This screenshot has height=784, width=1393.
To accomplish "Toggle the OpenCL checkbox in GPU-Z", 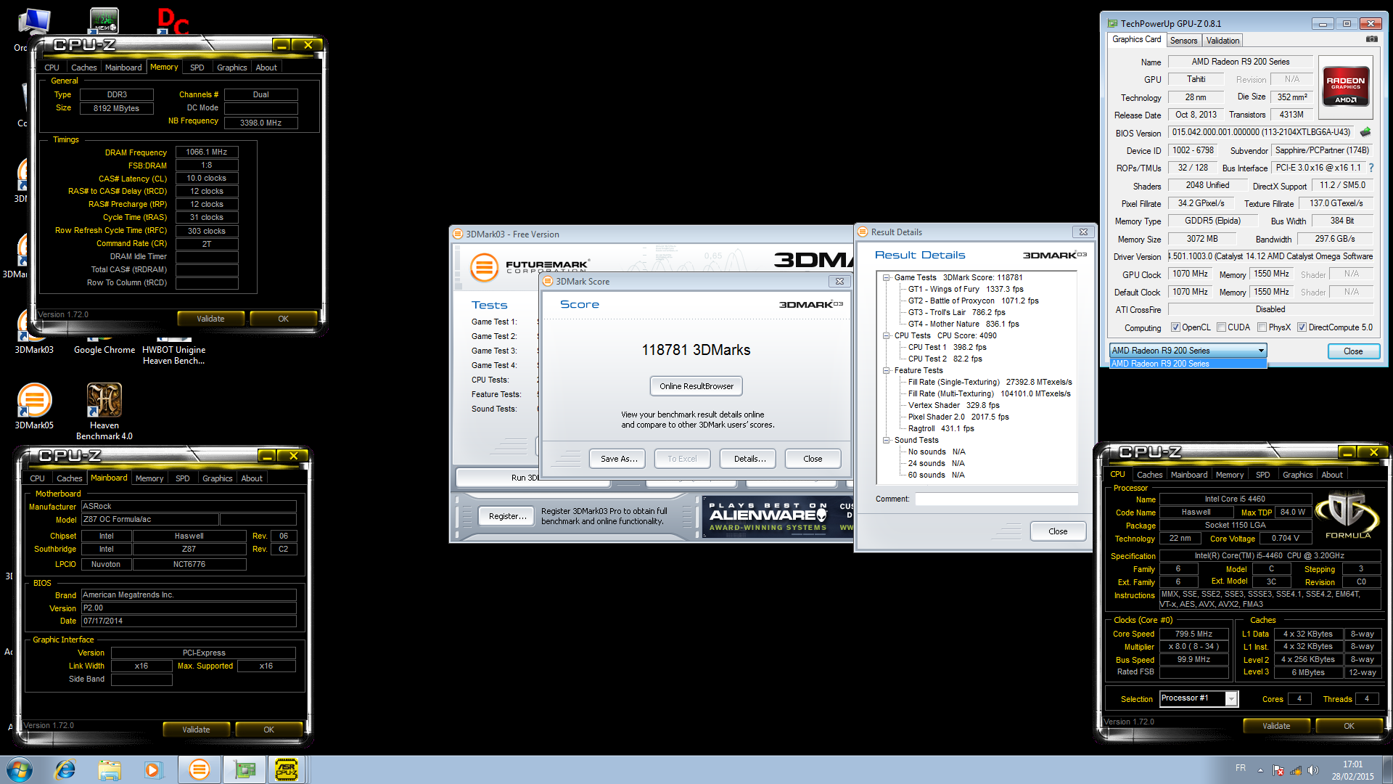I will (1175, 327).
